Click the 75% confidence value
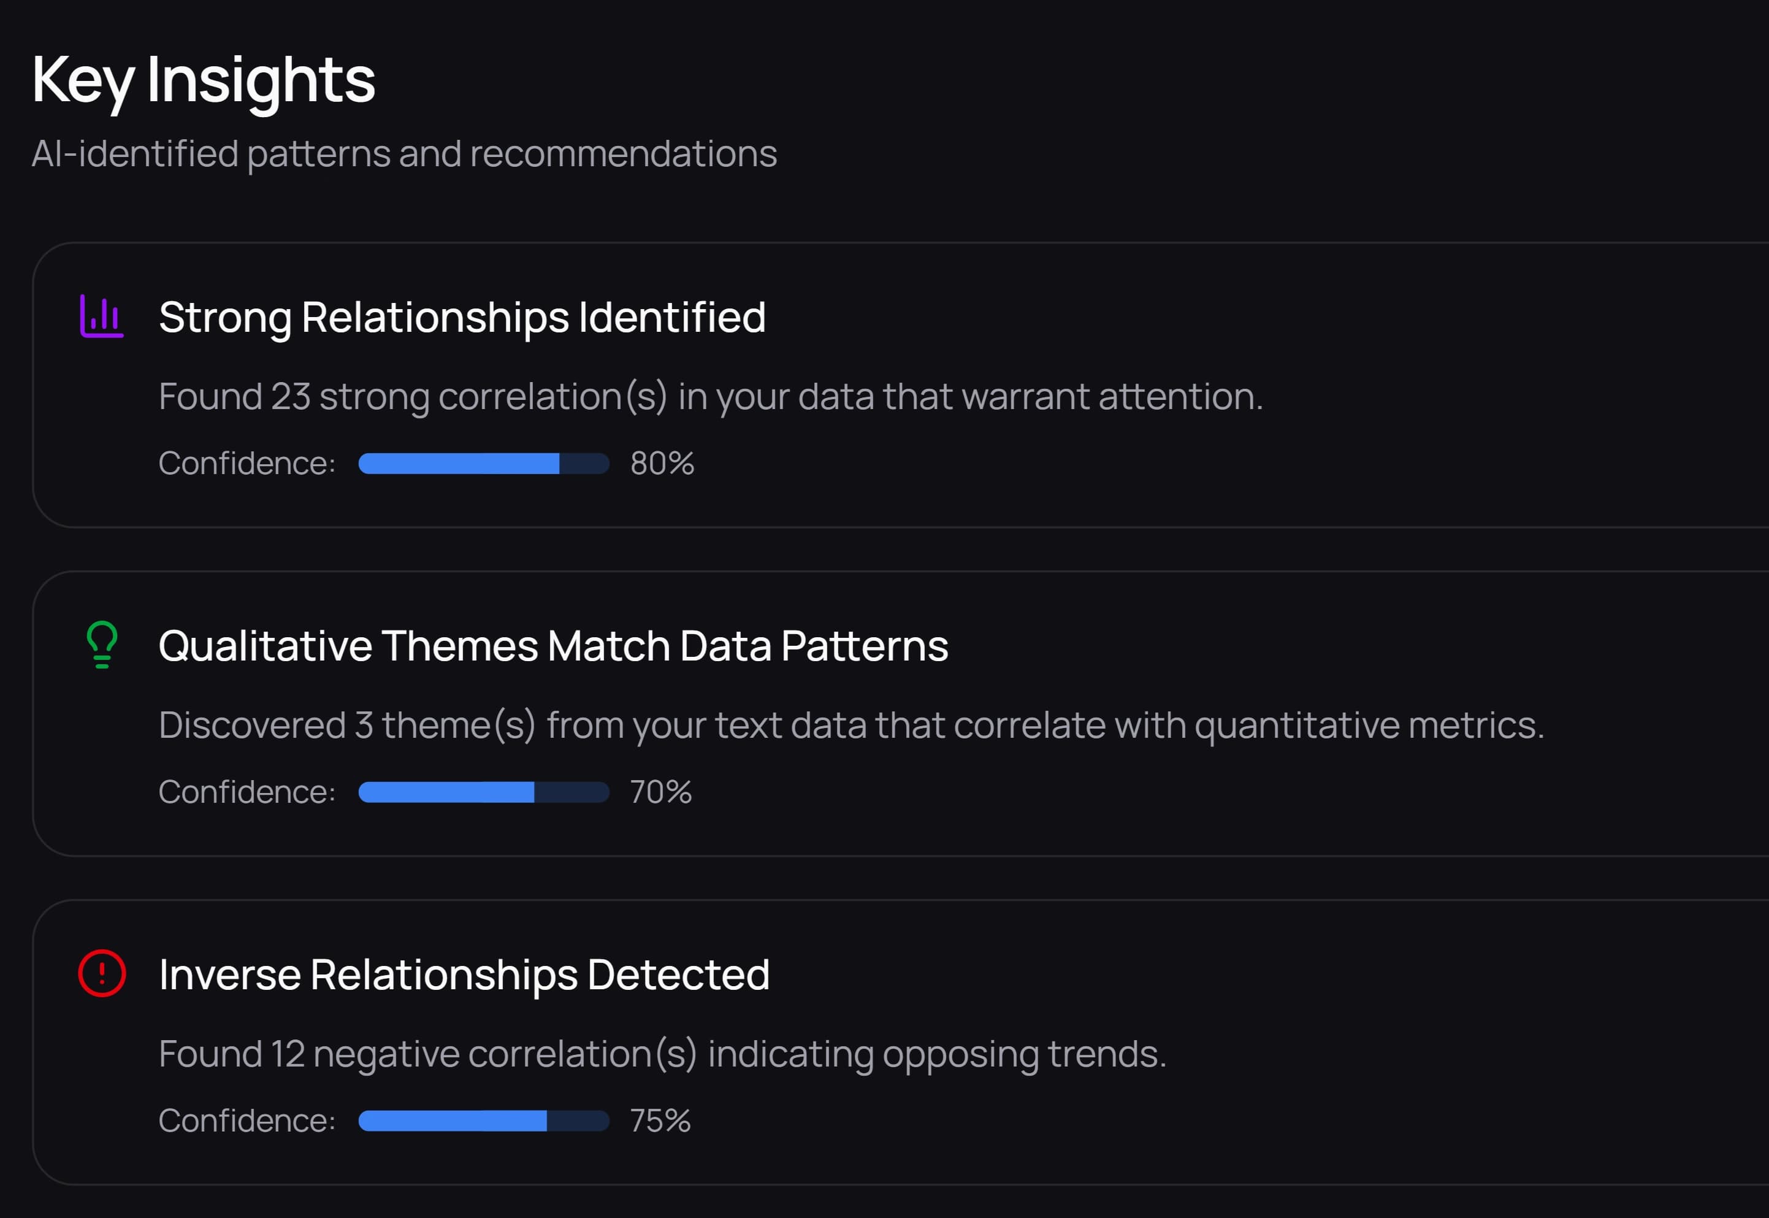Viewport: 1769px width, 1218px height. tap(660, 1121)
